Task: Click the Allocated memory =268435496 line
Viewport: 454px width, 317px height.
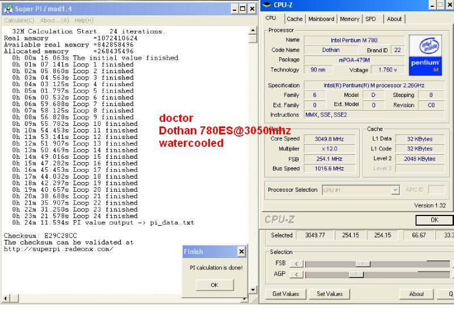Action: pyautogui.click(x=69, y=51)
